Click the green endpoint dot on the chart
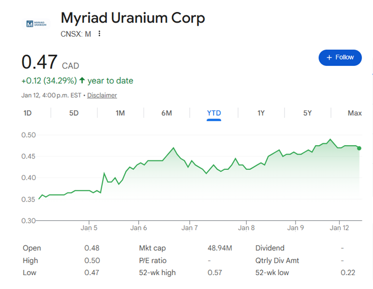The width and height of the screenshot is (373, 289). (x=359, y=148)
